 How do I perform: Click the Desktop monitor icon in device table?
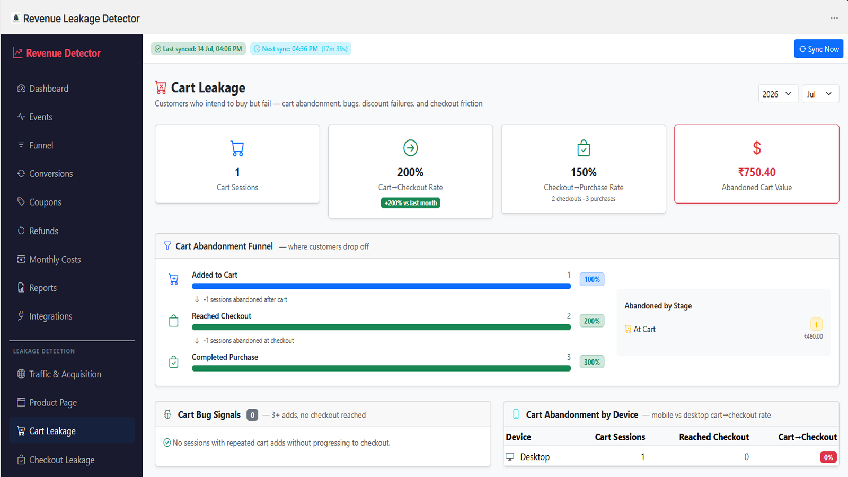[x=510, y=456]
